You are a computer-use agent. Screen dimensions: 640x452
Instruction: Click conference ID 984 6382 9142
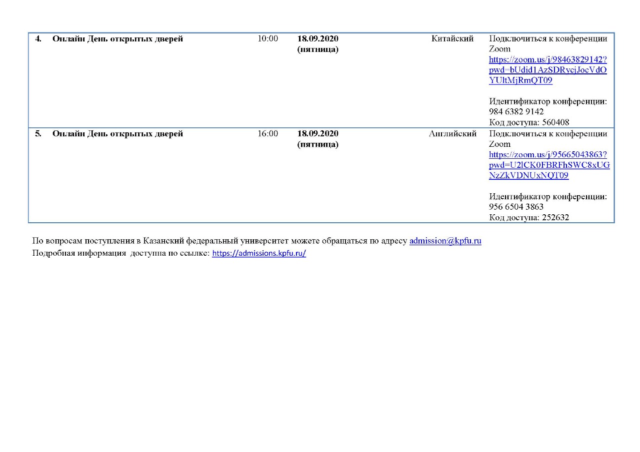[516, 112]
